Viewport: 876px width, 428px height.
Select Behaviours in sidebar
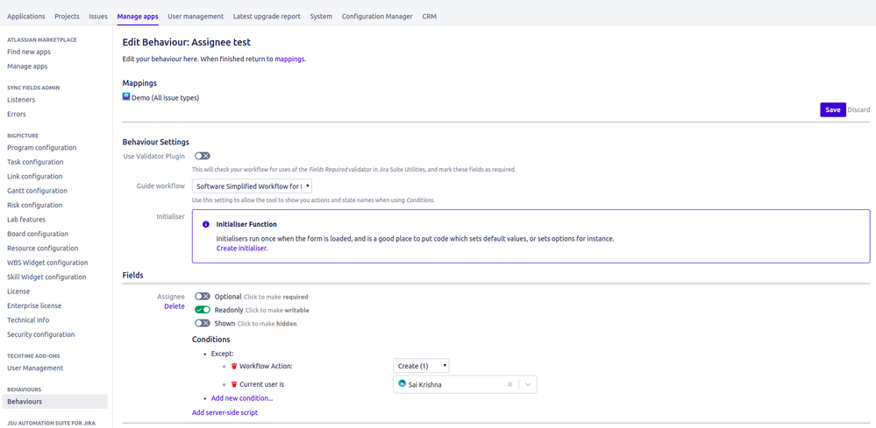pos(54,402)
